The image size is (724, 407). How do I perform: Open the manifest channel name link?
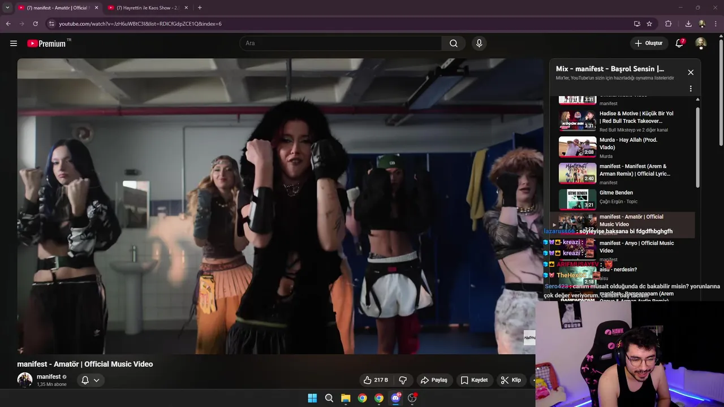(x=49, y=376)
